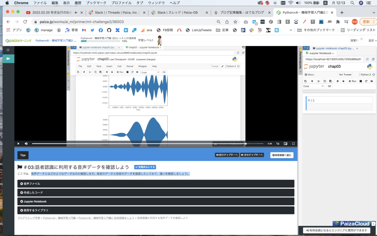Select the video camera sidebar icon
Image resolution: width=377 pixels, height=236 pixels.
pos(8,59)
